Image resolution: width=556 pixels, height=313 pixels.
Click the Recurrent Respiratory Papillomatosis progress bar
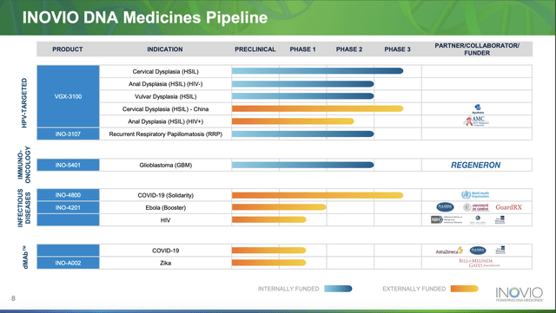(303, 134)
